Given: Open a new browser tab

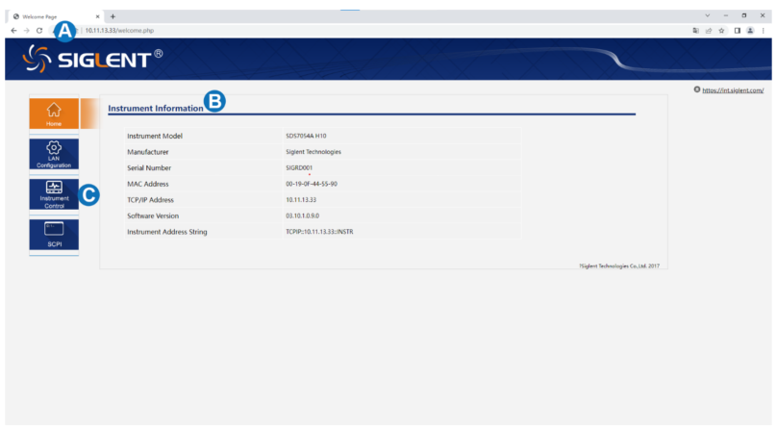Looking at the screenshot, I should click(113, 16).
